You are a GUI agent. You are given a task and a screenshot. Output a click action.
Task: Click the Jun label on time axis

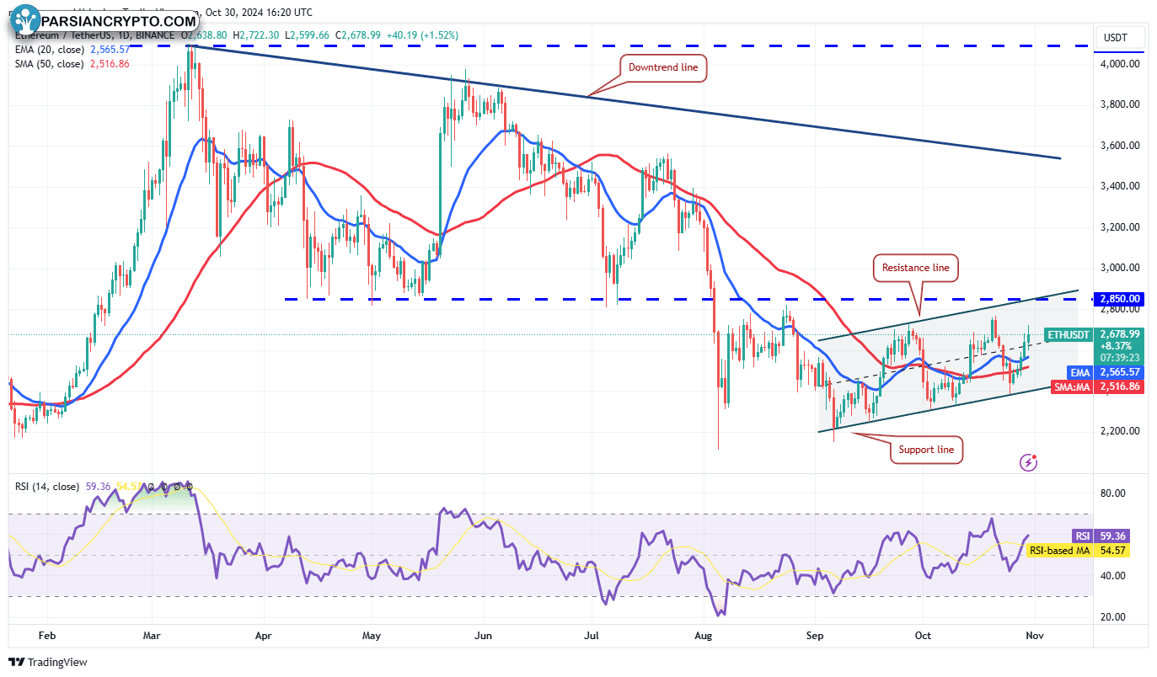coord(483,636)
